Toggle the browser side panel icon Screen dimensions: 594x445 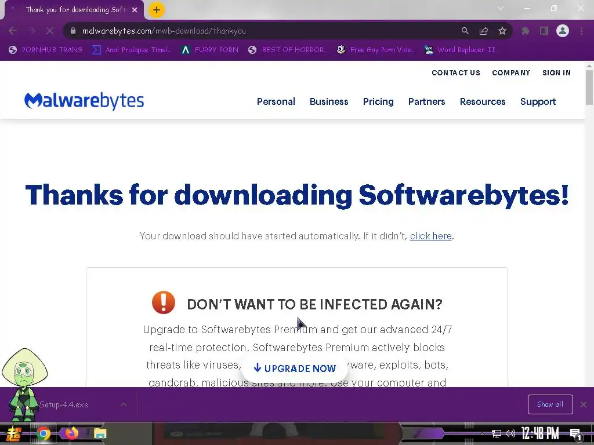544,31
